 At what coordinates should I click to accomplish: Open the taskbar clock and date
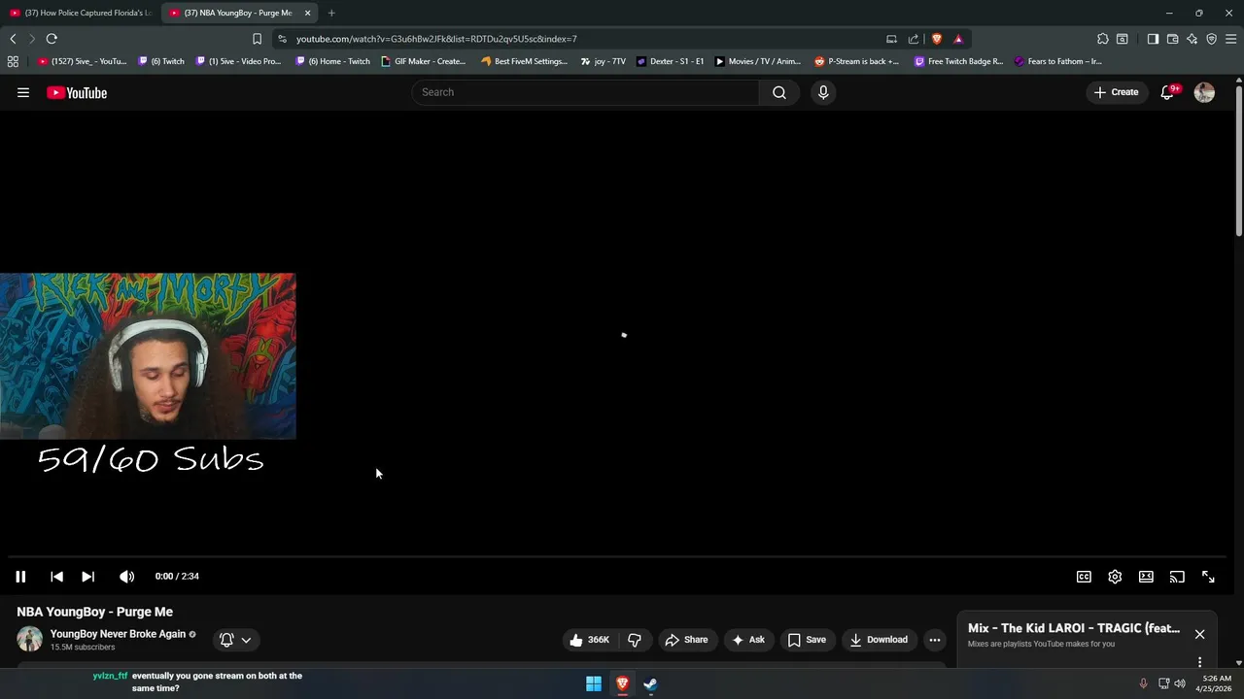(1216, 683)
